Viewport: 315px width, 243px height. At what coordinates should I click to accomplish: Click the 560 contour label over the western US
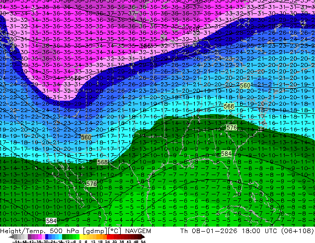86,137
